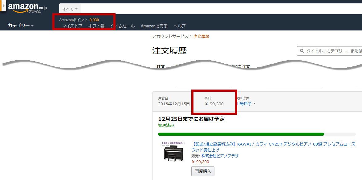Expand the カテゴリー menu
Screen dimensions: 362x180
coord(21,26)
